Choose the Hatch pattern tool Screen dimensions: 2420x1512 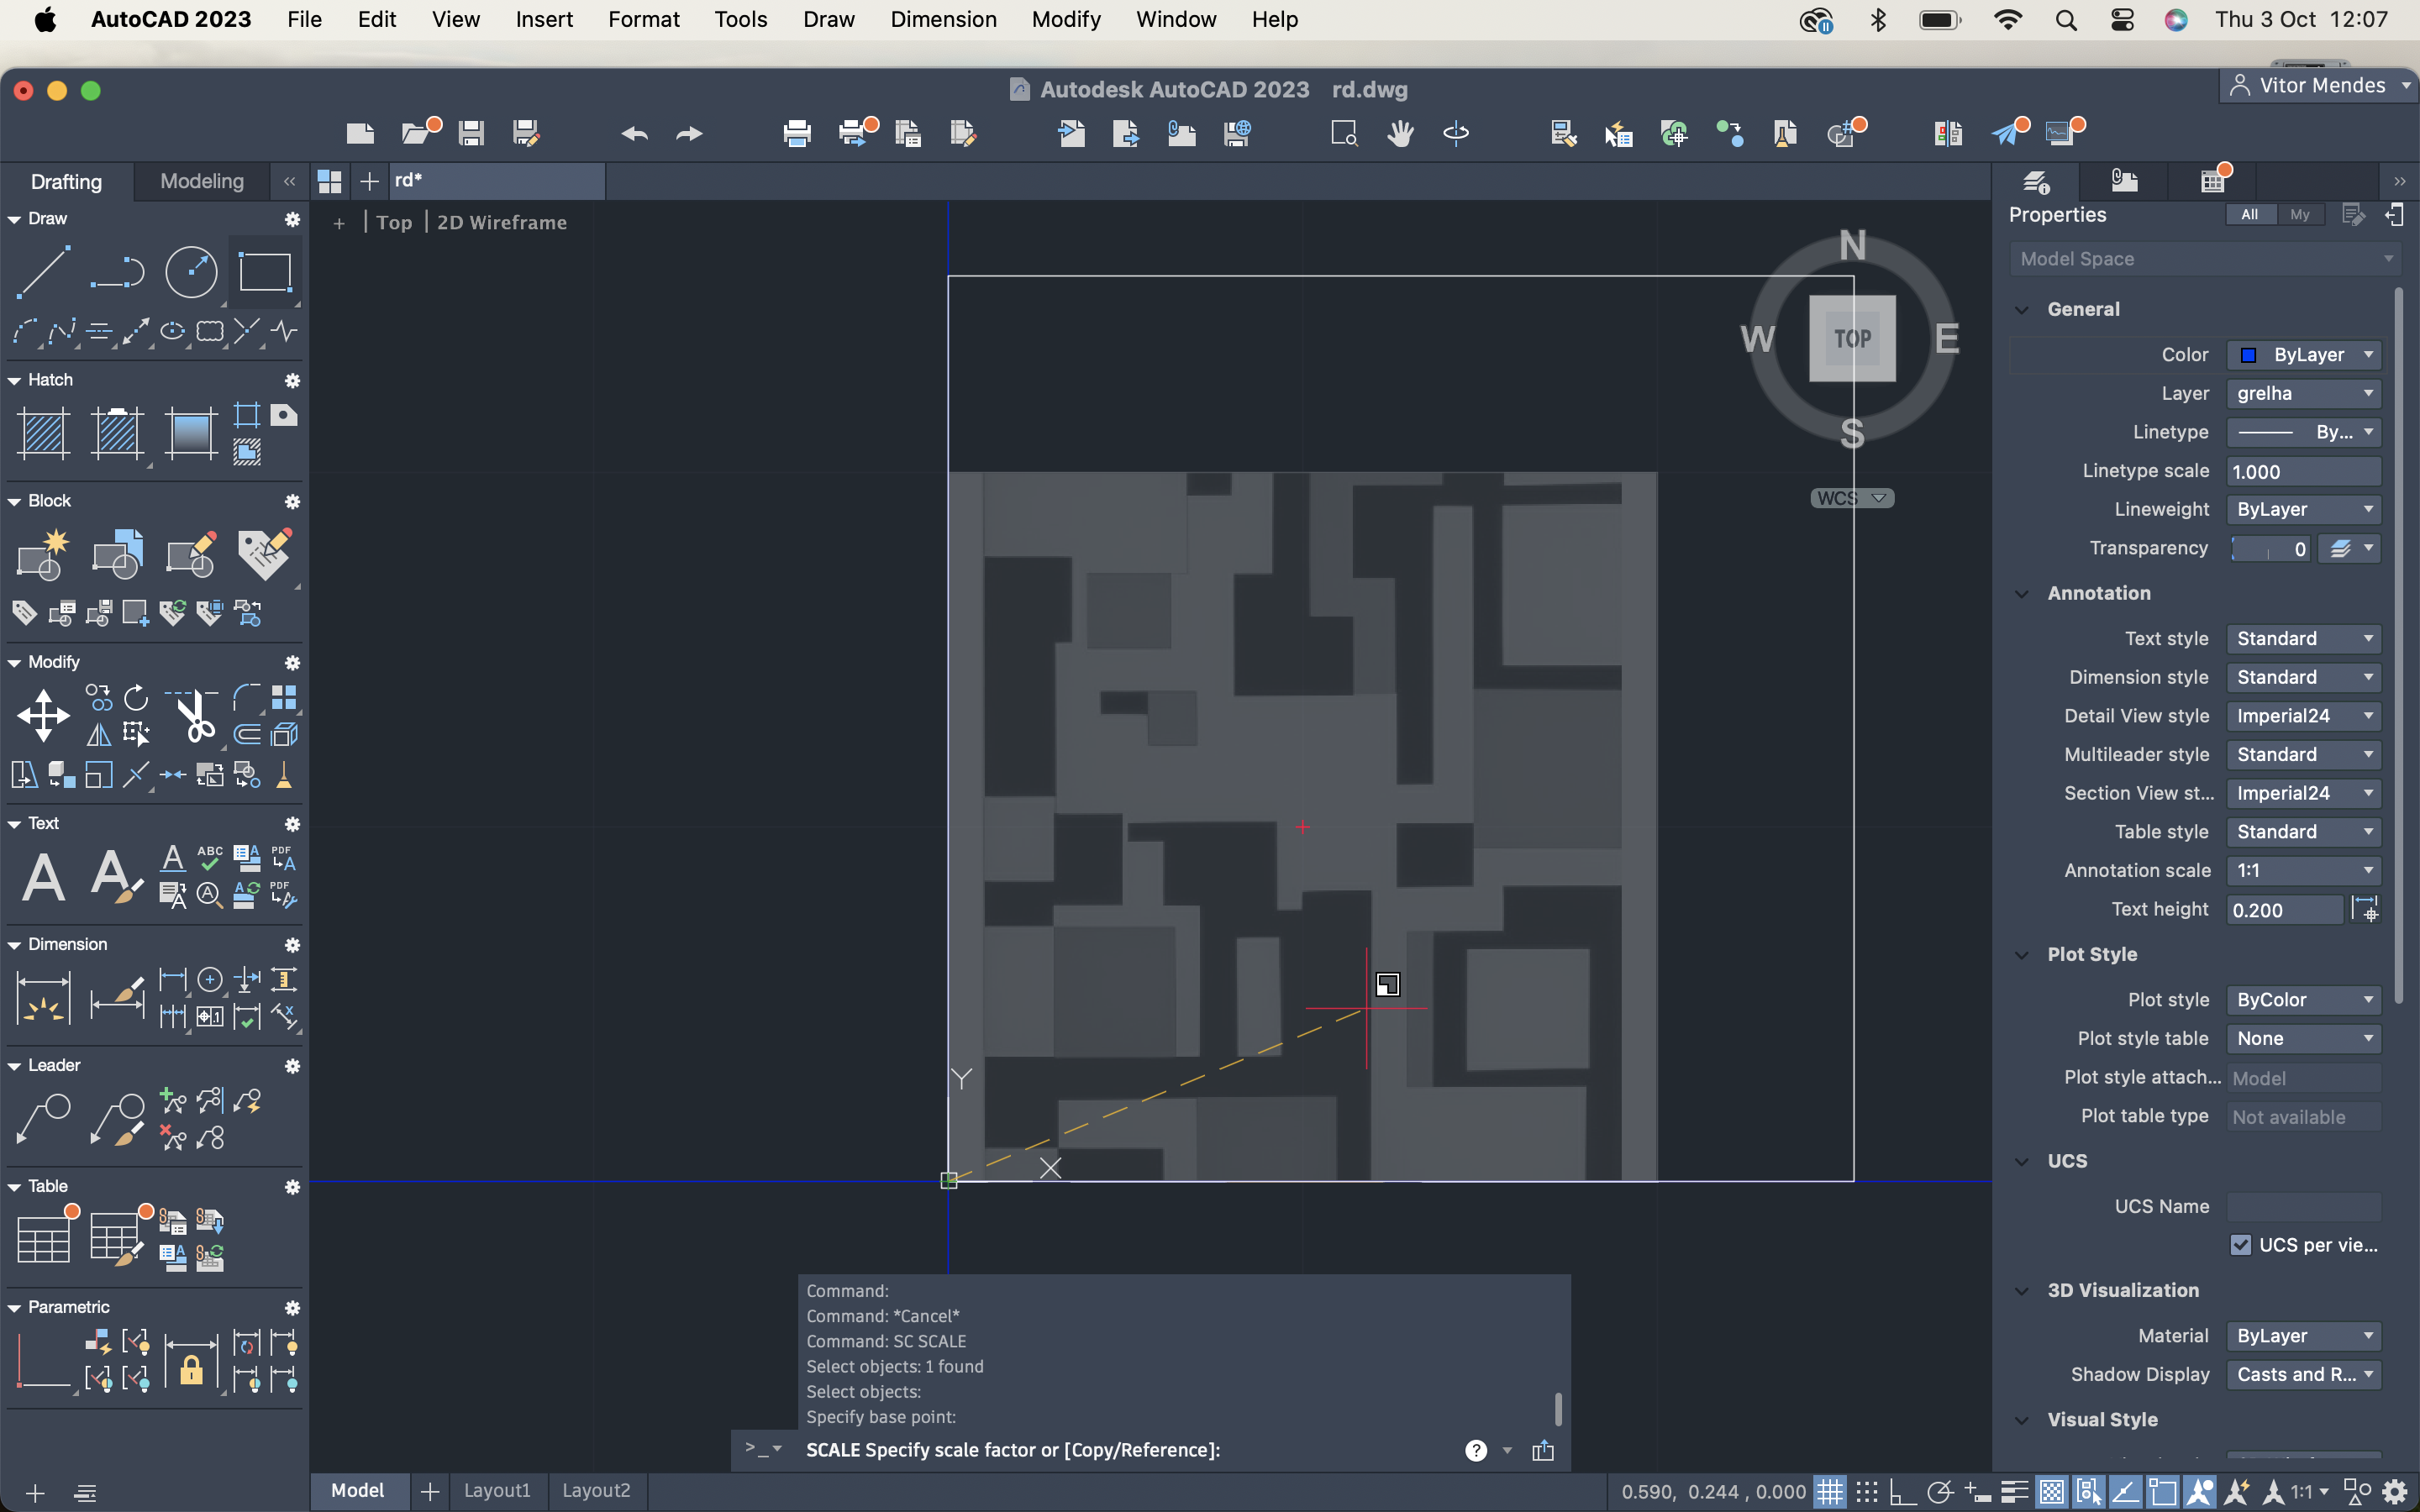pyautogui.click(x=43, y=433)
